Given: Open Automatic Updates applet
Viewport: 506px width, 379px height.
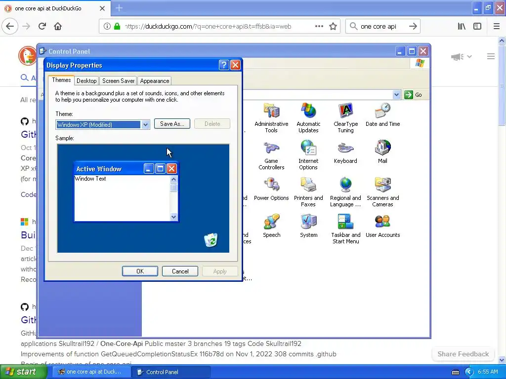Looking at the screenshot, I should [x=308, y=118].
